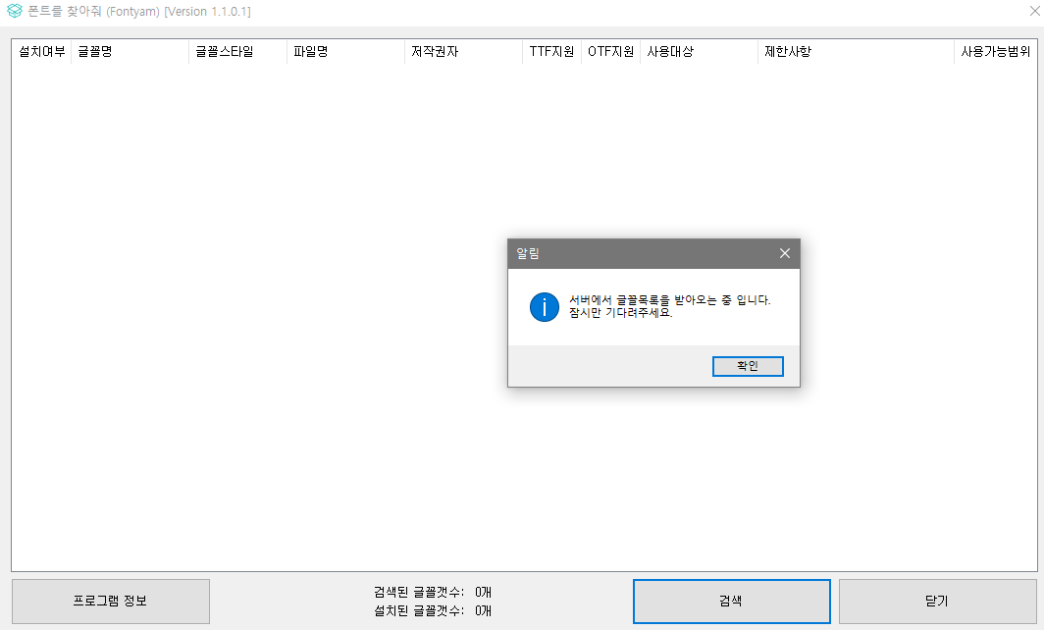Click the alert message '서버에서 글꼴목록을 받아오는 중 입니다.'

click(670, 300)
